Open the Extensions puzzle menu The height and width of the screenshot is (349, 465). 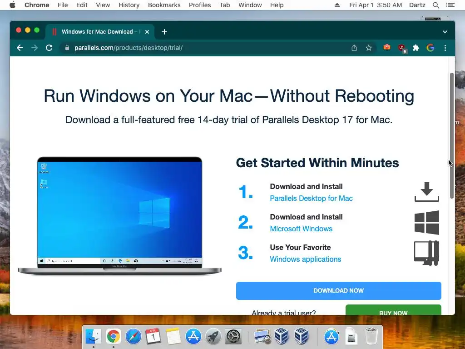tap(416, 48)
